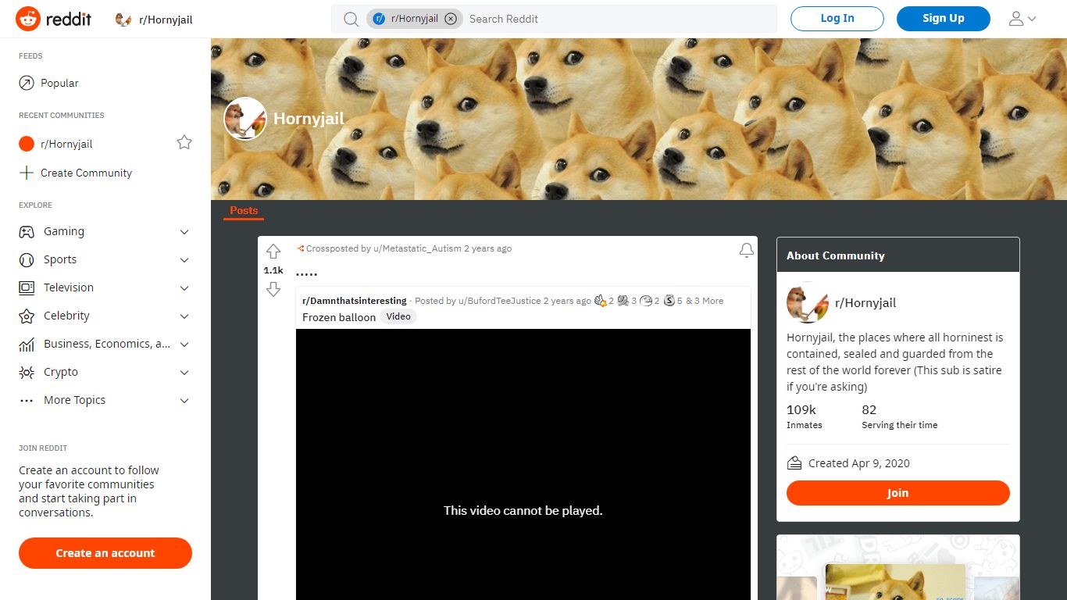Image resolution: width=1067 pixels, height=600 pixels.
Task: Click the Gaming controller icon
Action: click(x=27, y=231)
